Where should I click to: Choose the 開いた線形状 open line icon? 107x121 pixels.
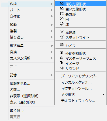point(62,8)
